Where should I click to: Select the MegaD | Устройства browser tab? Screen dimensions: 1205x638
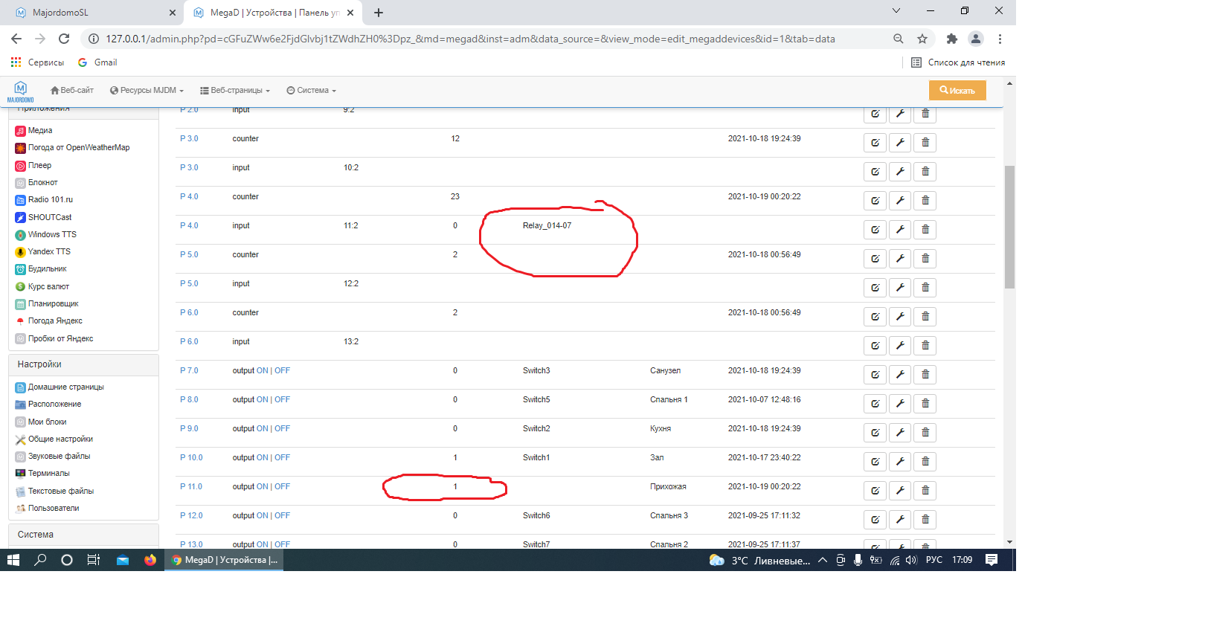coord(273,13)
